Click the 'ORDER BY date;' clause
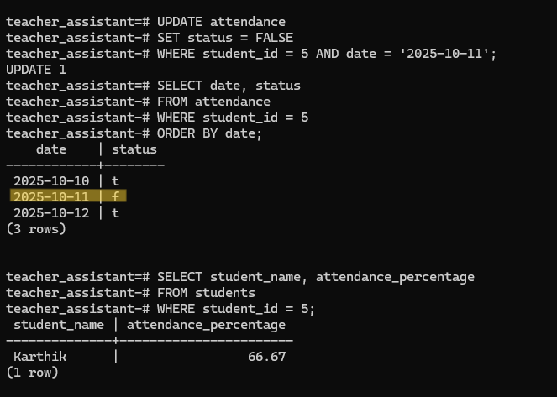 coord(204,133)
